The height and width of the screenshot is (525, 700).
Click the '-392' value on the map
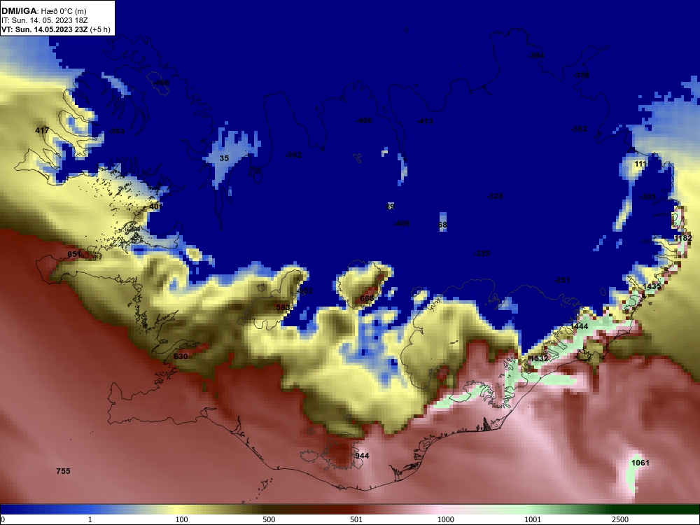pos(293,155)
